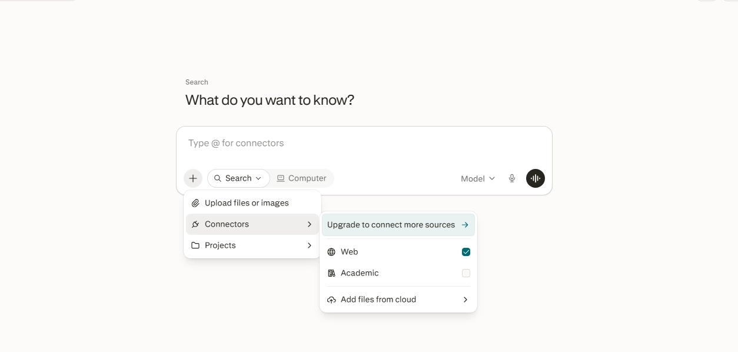738x352 pixels.
Task: Expand the Projects submenu arrow
Action: tap(310, 245)
